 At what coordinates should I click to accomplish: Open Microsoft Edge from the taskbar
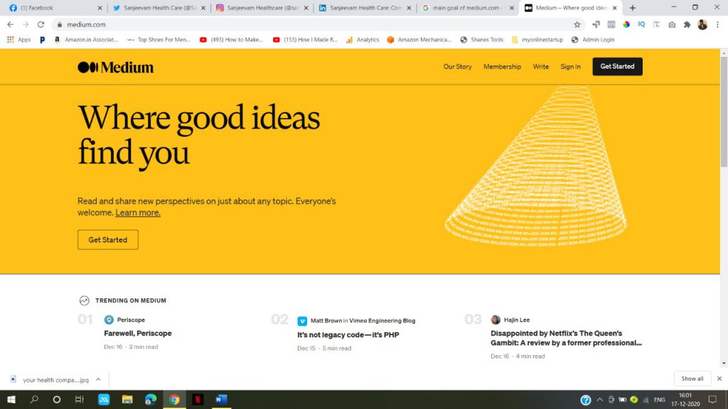(x=151, y=399)
